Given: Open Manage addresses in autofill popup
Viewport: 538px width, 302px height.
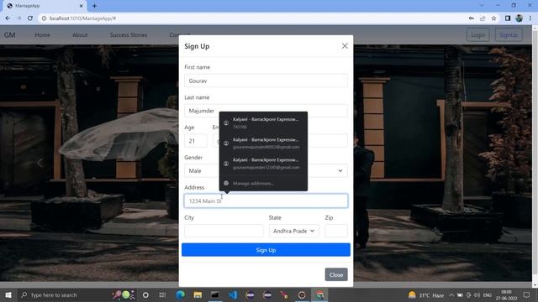Looking at the screenshot, I should (x=263, y=183).
